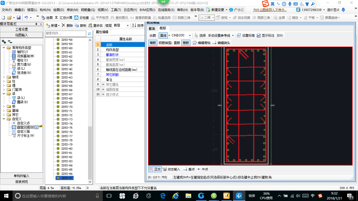The width and height of the screenshot is (358, 201).
Task: Click 批量选择 batch select
Action: pos(162,18)
